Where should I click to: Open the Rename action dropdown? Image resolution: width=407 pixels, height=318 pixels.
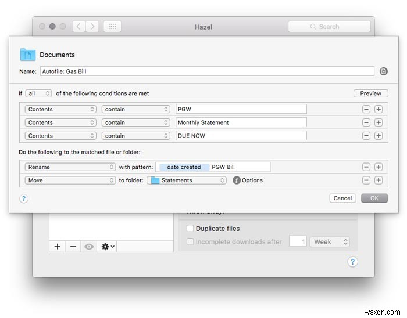pos(70,167)
